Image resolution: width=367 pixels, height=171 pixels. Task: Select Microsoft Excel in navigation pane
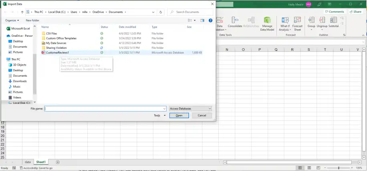click(18, 29)
